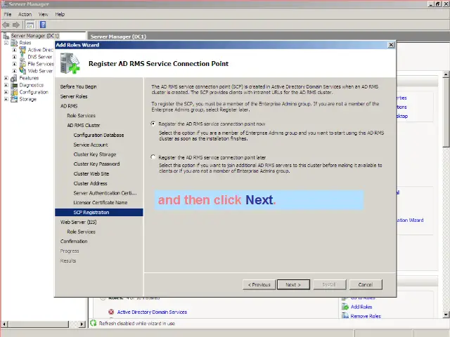Viewport: 450px width, 337px height.
Task: Click the Server Manager (DC1) root icon
Action: pyautogui.click(x=6, y=36)
